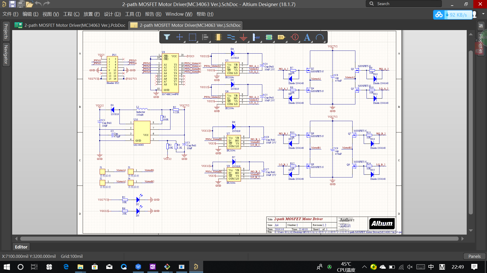Click the horizontal scrollbar track
This screenshot has width=487, height=273.
click(238, 239)
